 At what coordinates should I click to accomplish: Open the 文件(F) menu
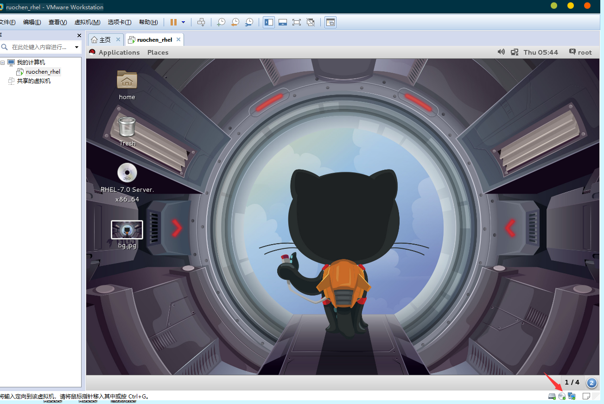[7, 22]
